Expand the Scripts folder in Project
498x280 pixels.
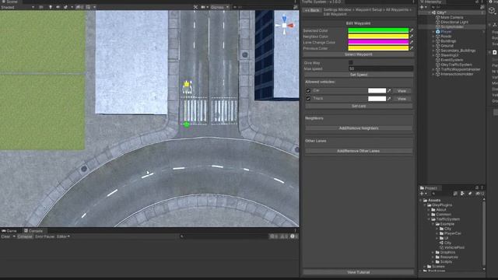pos(433,262)
